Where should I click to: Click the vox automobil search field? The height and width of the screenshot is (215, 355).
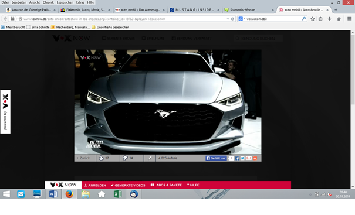pos(273,19)
